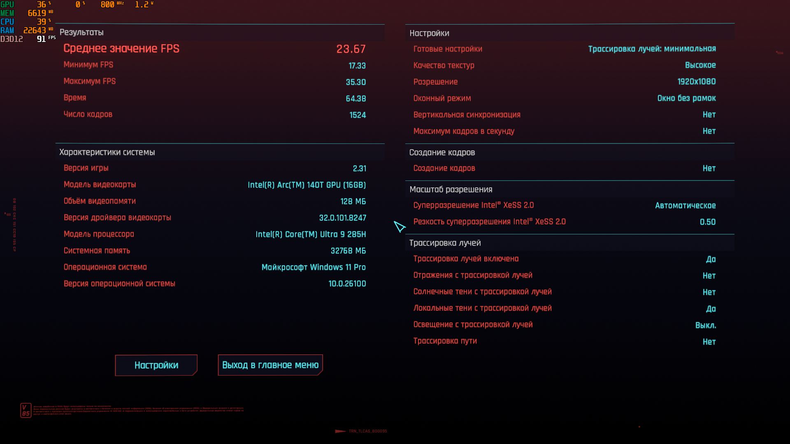790x444 pixels.
Task: Click the D3D12 overlay 91 FPS reading
Action: coord(46,39)
